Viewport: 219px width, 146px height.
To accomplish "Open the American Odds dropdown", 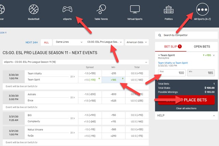I will (x=136, y=42).
